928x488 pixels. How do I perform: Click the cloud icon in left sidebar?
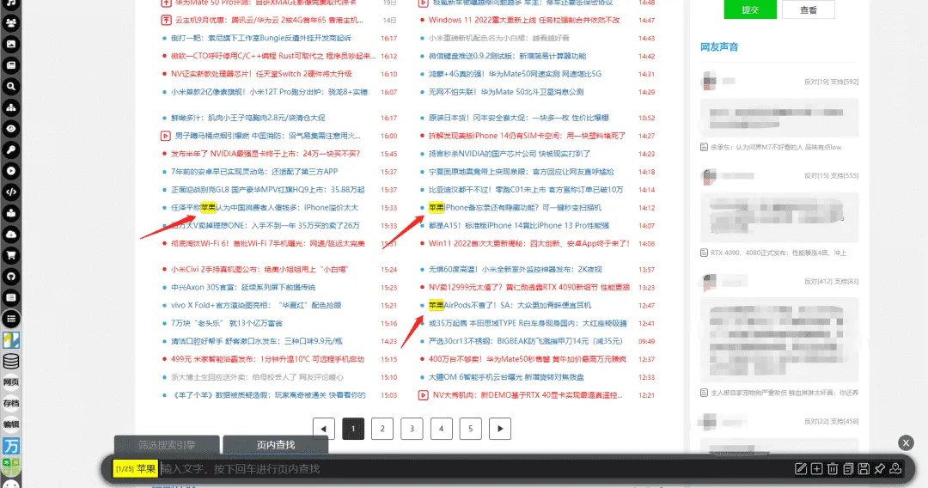click(x=11, y=235)
